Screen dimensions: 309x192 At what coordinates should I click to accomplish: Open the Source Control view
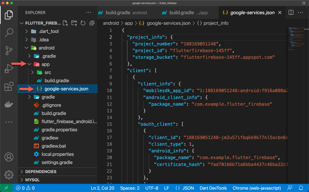(x=9, y=51)
